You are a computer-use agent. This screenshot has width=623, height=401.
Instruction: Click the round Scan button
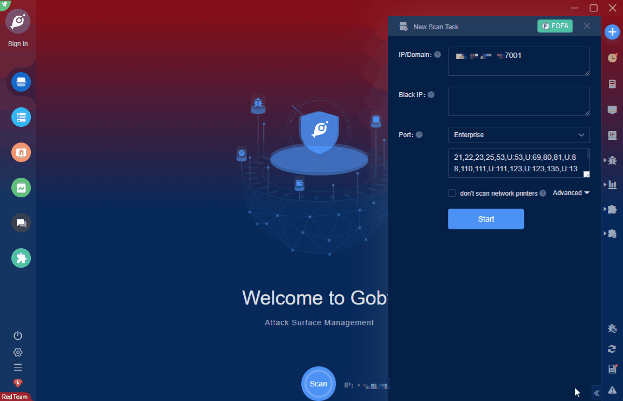point(318,384)
